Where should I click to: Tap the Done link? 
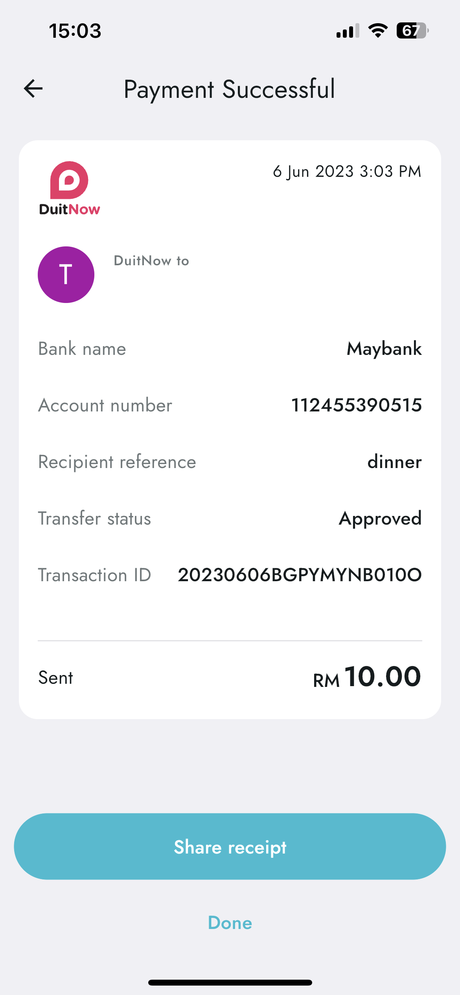coord(230,923)
